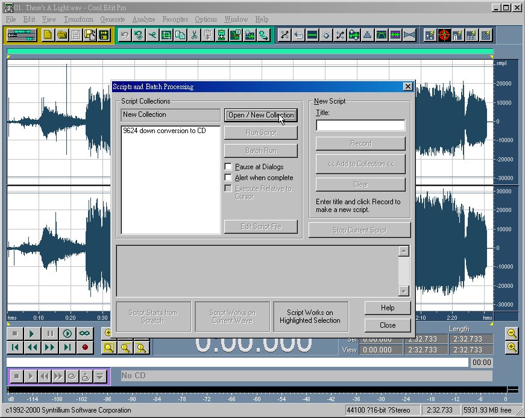Screen dimensions: 525x418
Task: Enable Loop play with the infinity icon
Action: [x=84, y=334]
